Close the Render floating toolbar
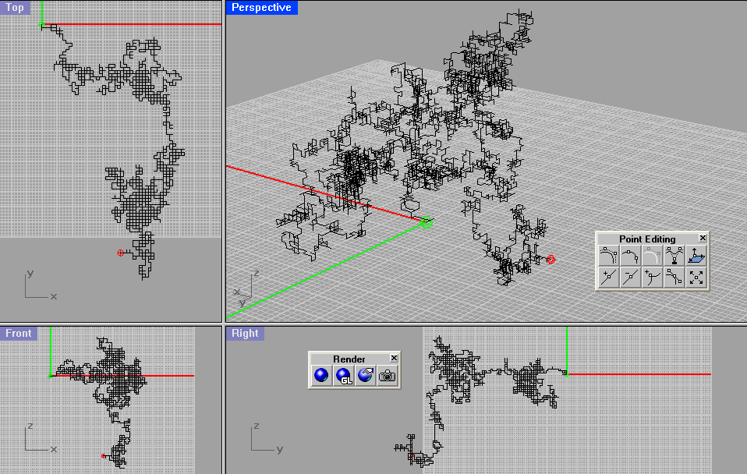This screenshot has width=747, height=474. pos(394,359)
